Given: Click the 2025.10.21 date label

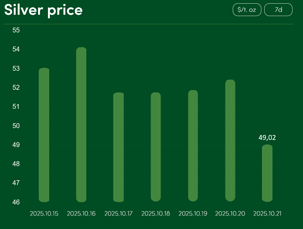Looking at the screenshot, I should (268, 214).
